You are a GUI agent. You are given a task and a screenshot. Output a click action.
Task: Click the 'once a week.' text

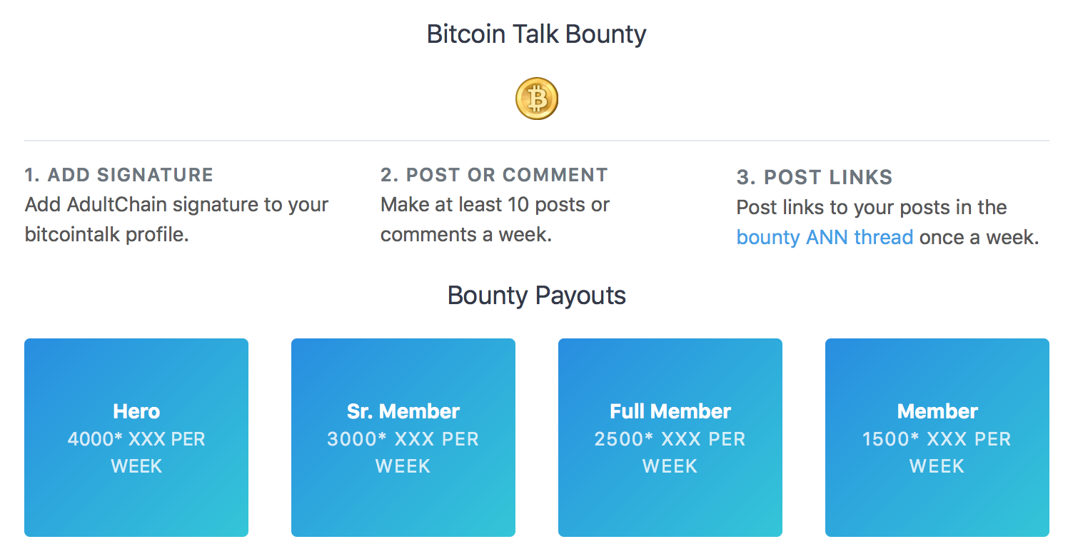point(979,237)
